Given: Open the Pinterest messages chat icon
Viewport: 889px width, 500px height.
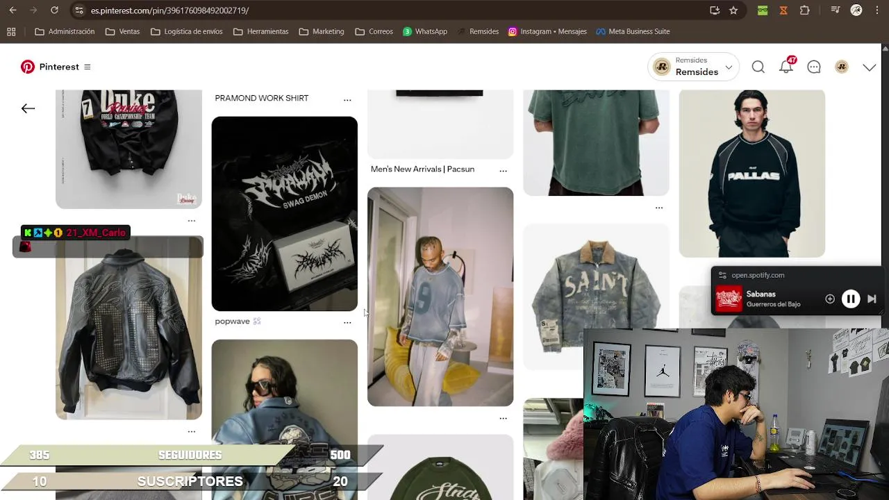Looking at the screenshot, I should coord(814,67).
